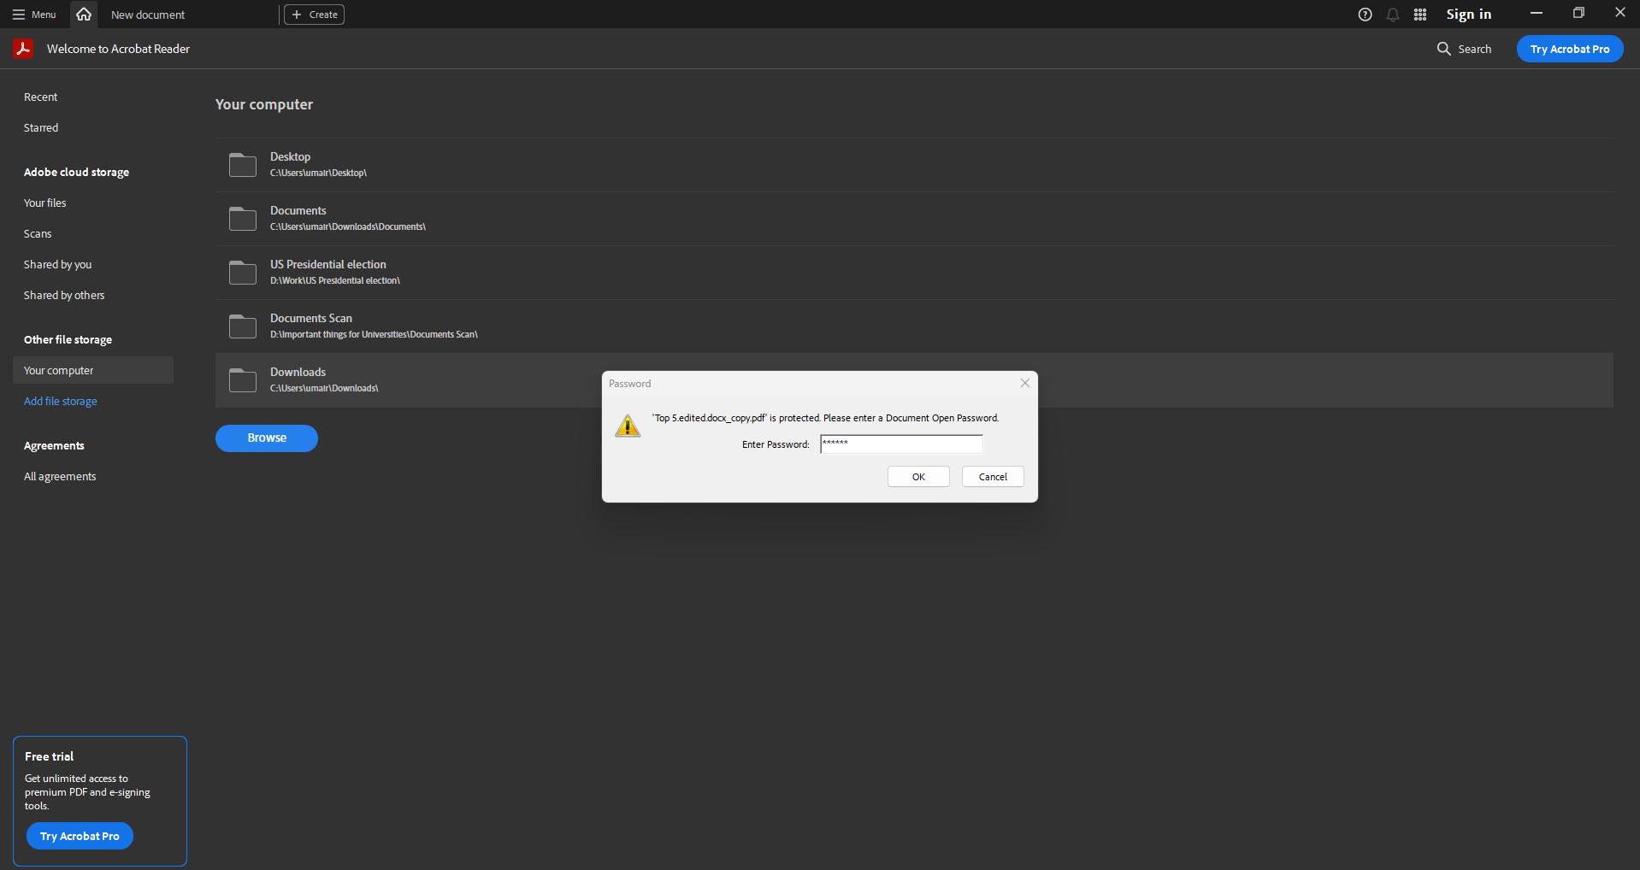Open Shared by others
Viewport: 1640px width, 870px height.
64,295
